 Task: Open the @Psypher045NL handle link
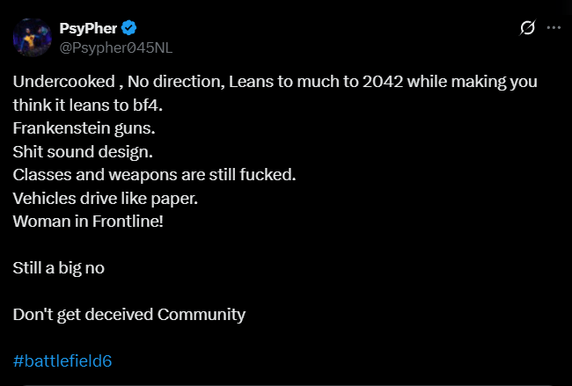pyautogui.click(x=115, y=48)
